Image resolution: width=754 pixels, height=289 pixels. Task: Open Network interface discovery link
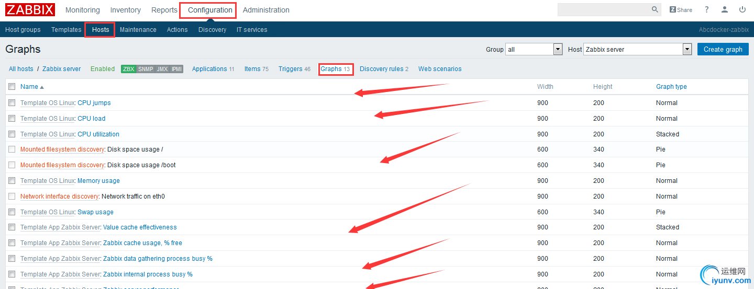pos(60,196)
